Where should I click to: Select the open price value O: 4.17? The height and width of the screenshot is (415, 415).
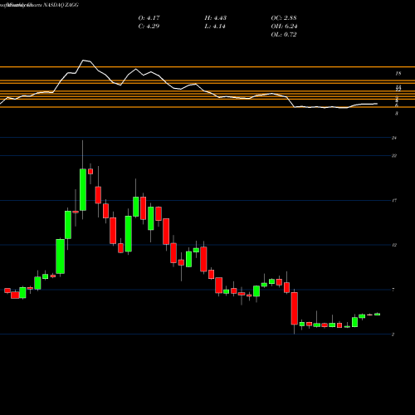tap(149, 18)
